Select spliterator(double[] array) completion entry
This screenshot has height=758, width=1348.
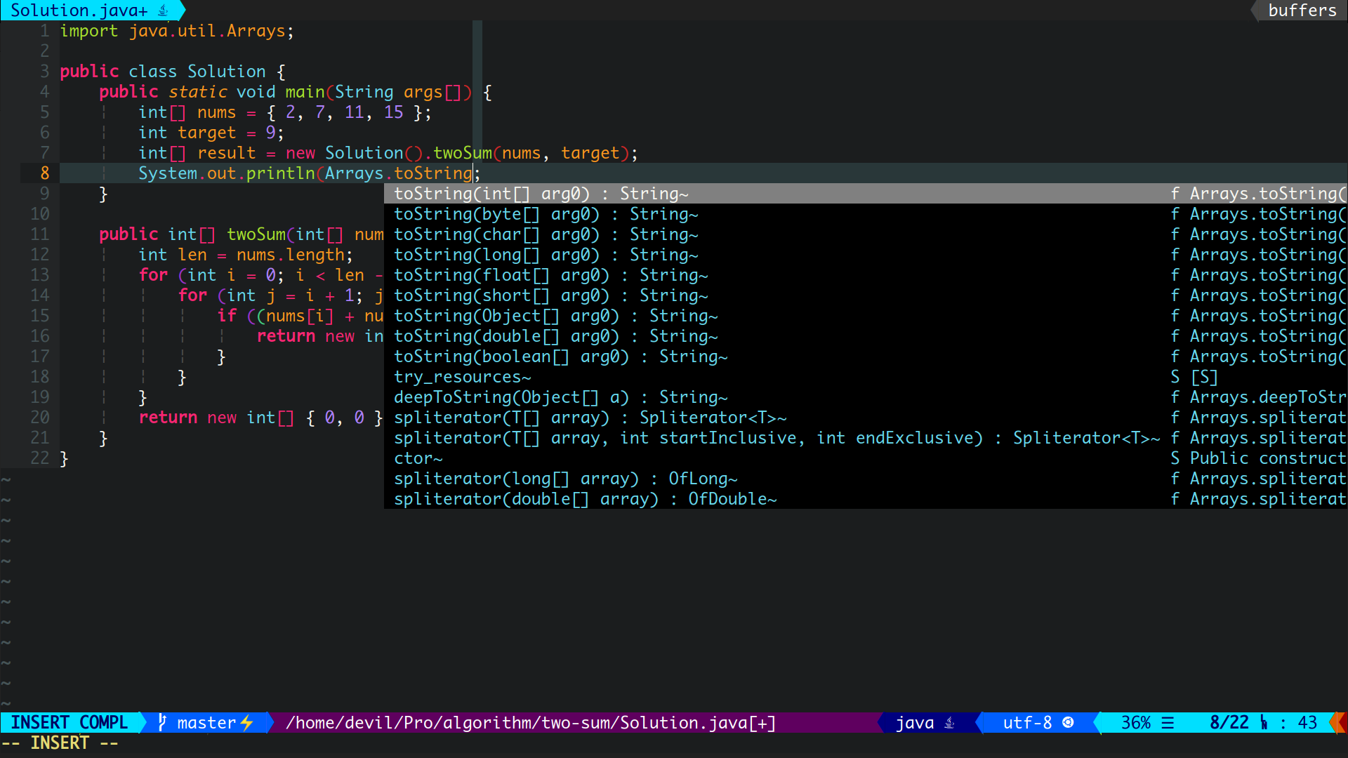pos(585,499)
